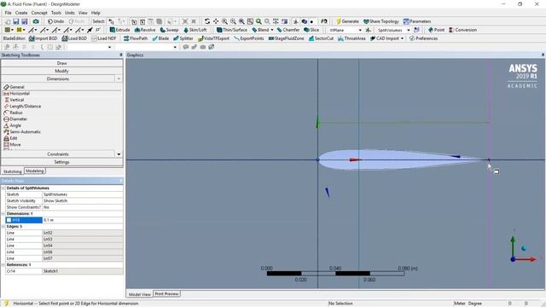Open the Conversion tool
546x307 pixels.
pos(462,30)
